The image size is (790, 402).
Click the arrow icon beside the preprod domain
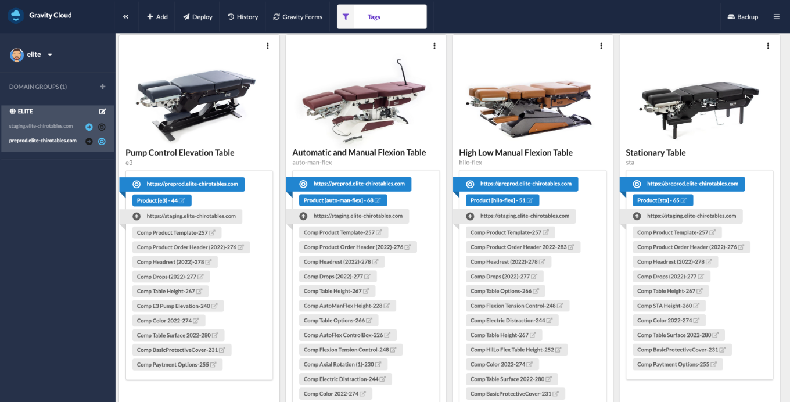[x=89, y=141]
